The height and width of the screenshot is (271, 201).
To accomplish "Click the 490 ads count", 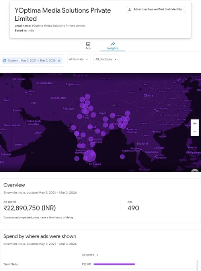I will [x=133, y=208].
